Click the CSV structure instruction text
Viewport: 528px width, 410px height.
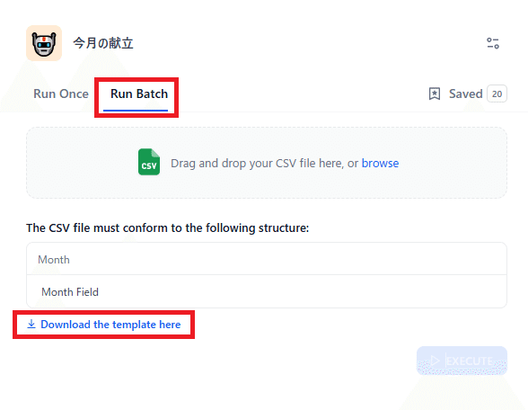pos(168,228)
